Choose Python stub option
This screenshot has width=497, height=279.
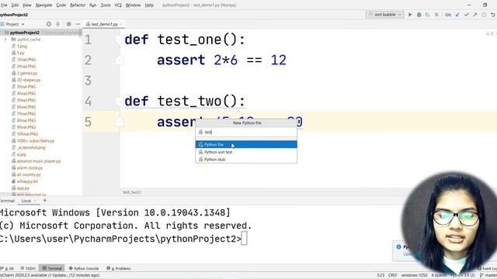pyautogui.click(x=246, y=160)
